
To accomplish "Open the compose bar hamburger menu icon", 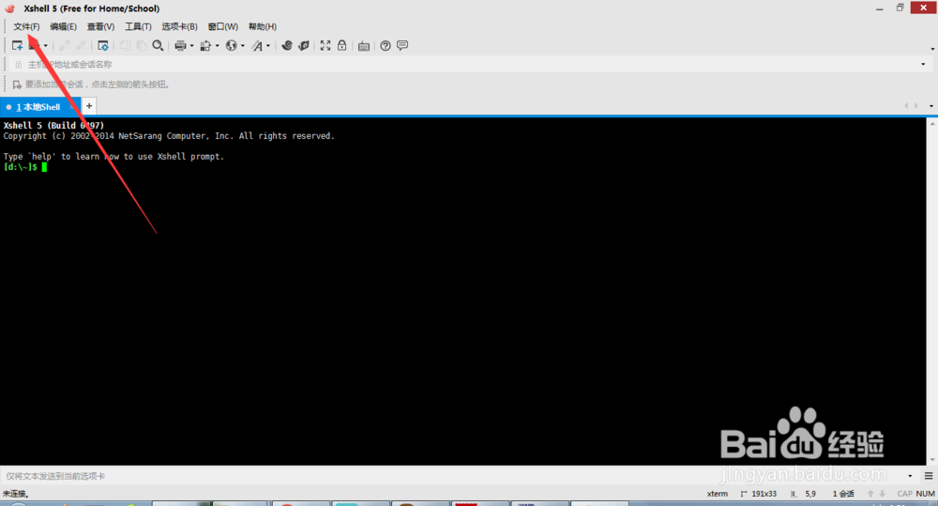I will pos(929,476).
